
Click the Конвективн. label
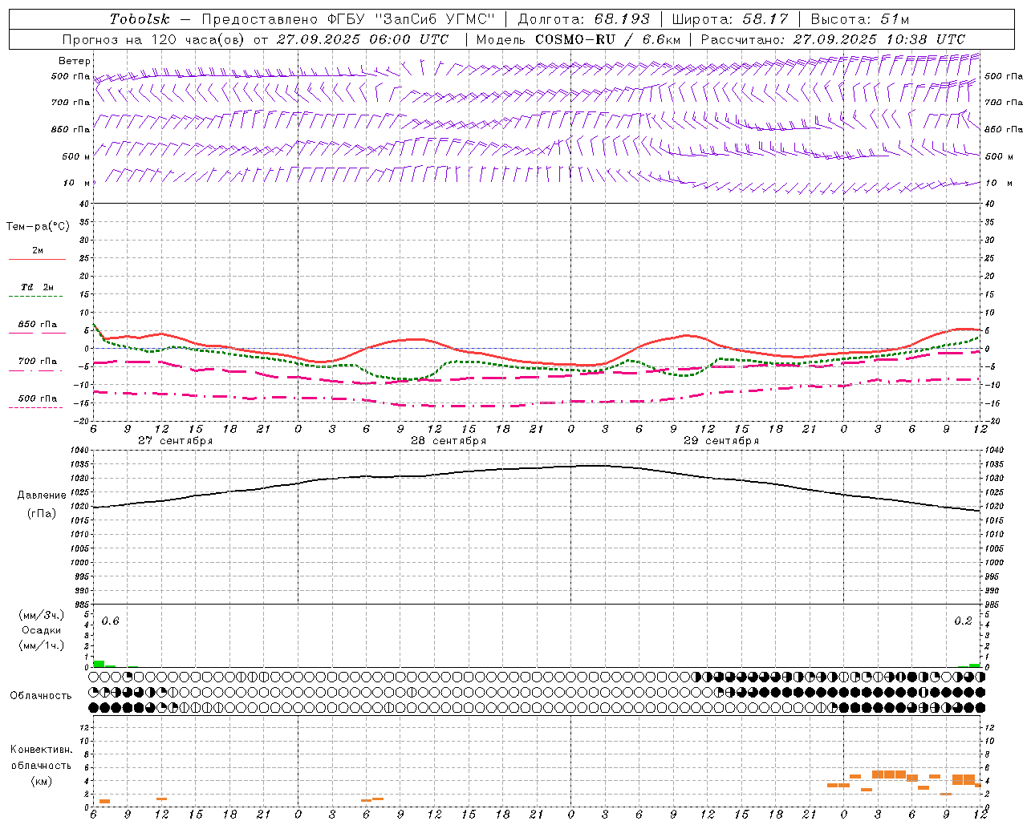pyautogui.click(x=42, y=750)
